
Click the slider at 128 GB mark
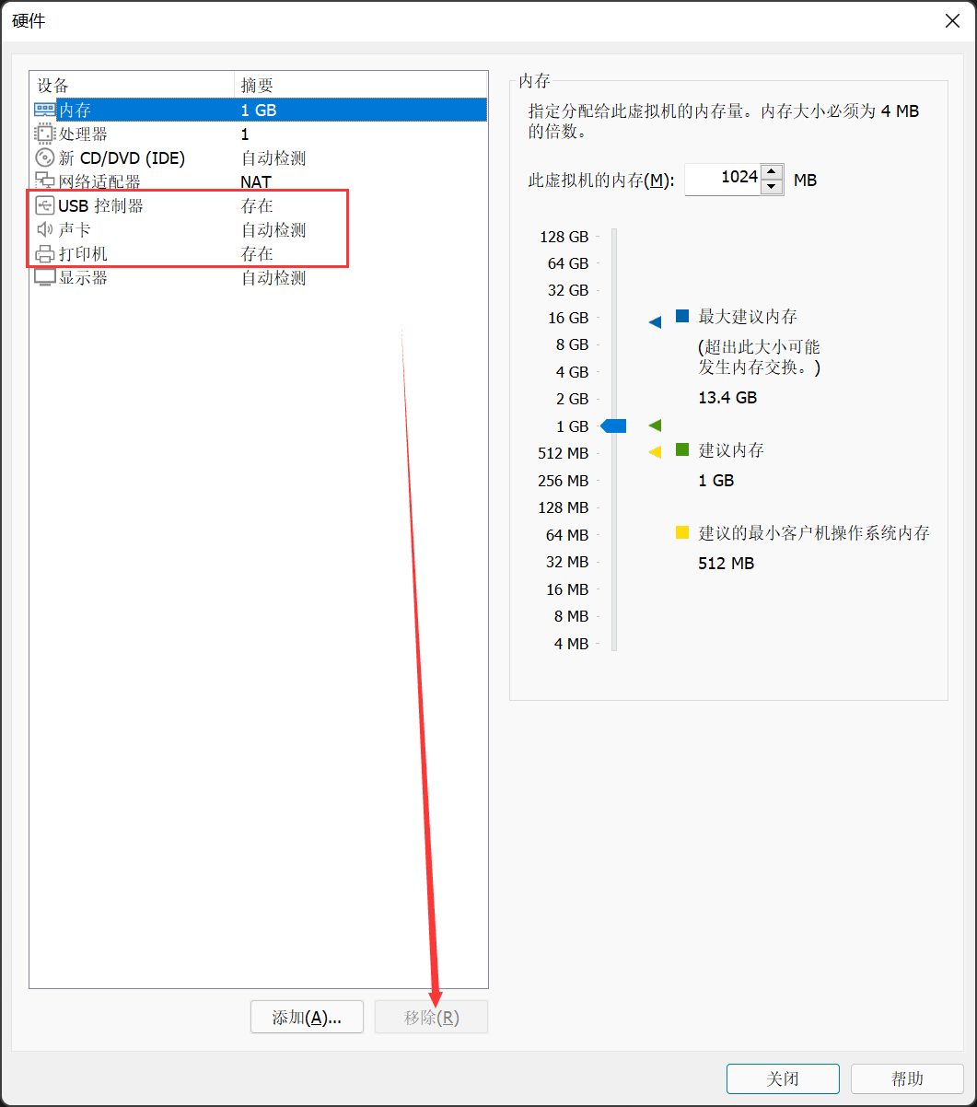(x=614, y=237)
